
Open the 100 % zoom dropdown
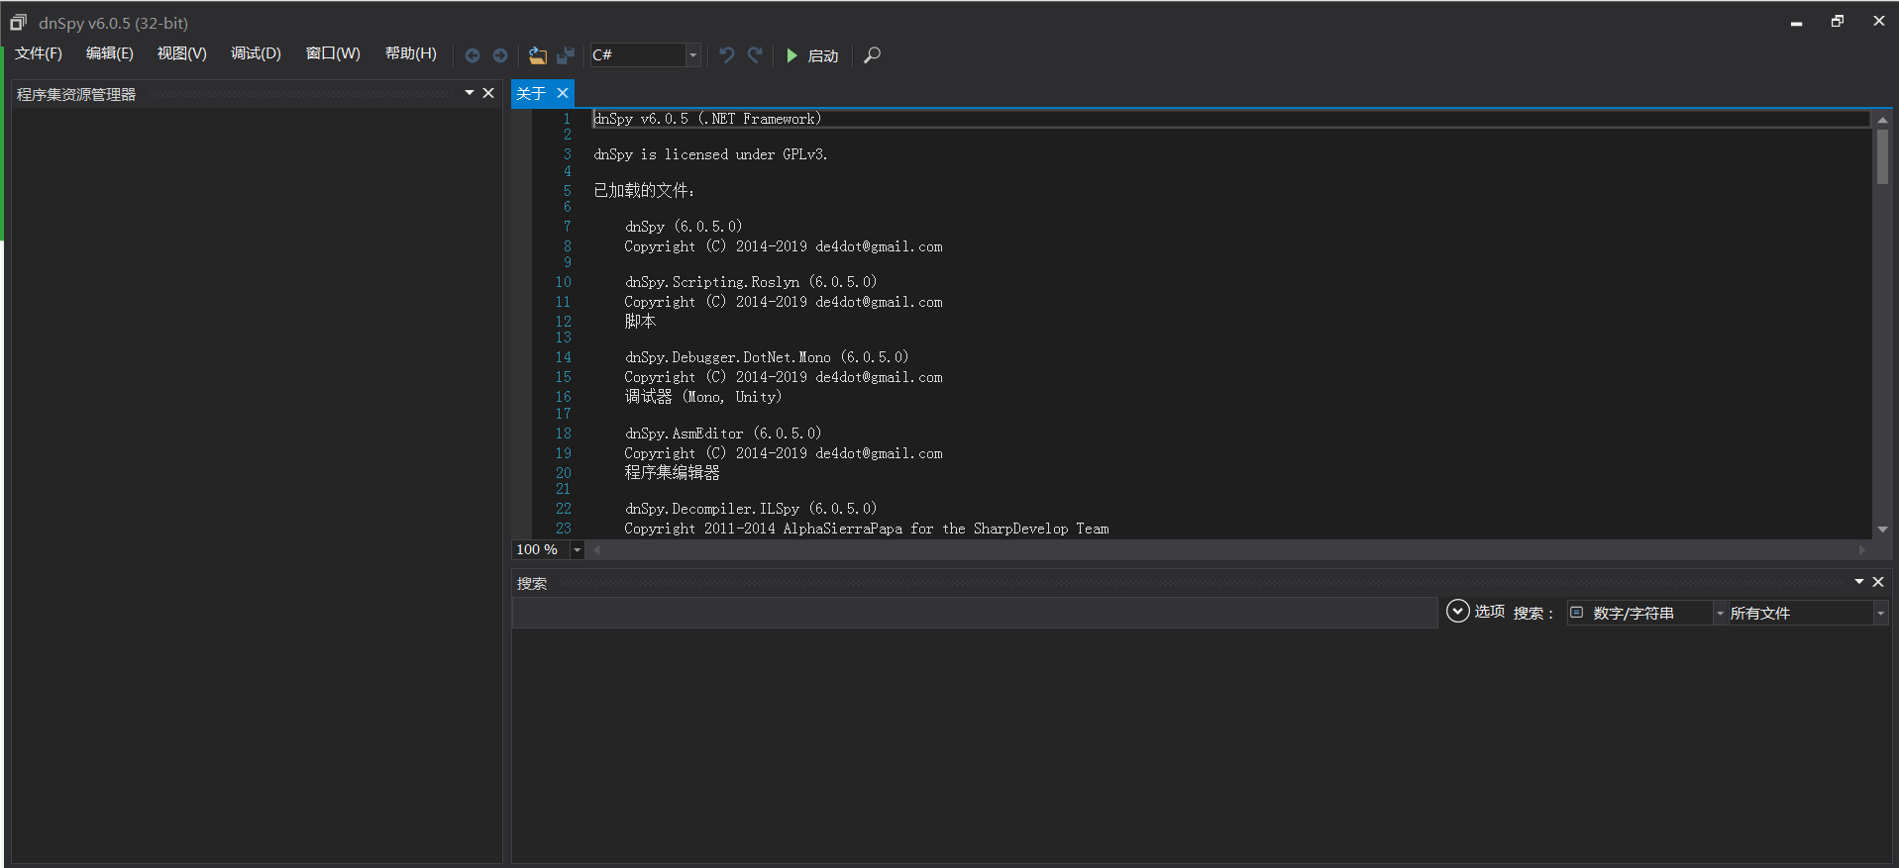[577, 549]
